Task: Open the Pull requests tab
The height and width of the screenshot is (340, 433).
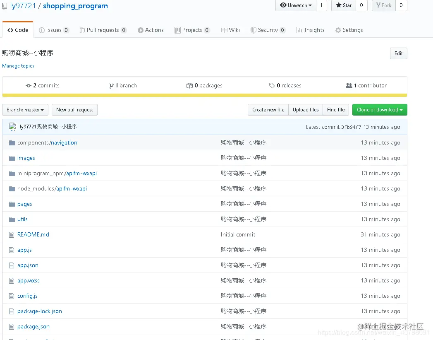Action: tap(103, 30)
